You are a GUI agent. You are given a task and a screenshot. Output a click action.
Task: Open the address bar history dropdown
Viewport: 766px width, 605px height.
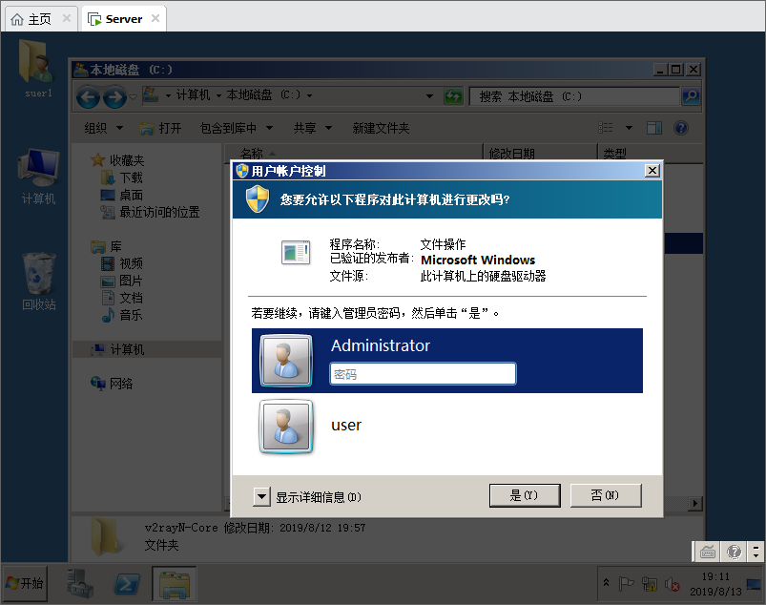tap(429, 95)
